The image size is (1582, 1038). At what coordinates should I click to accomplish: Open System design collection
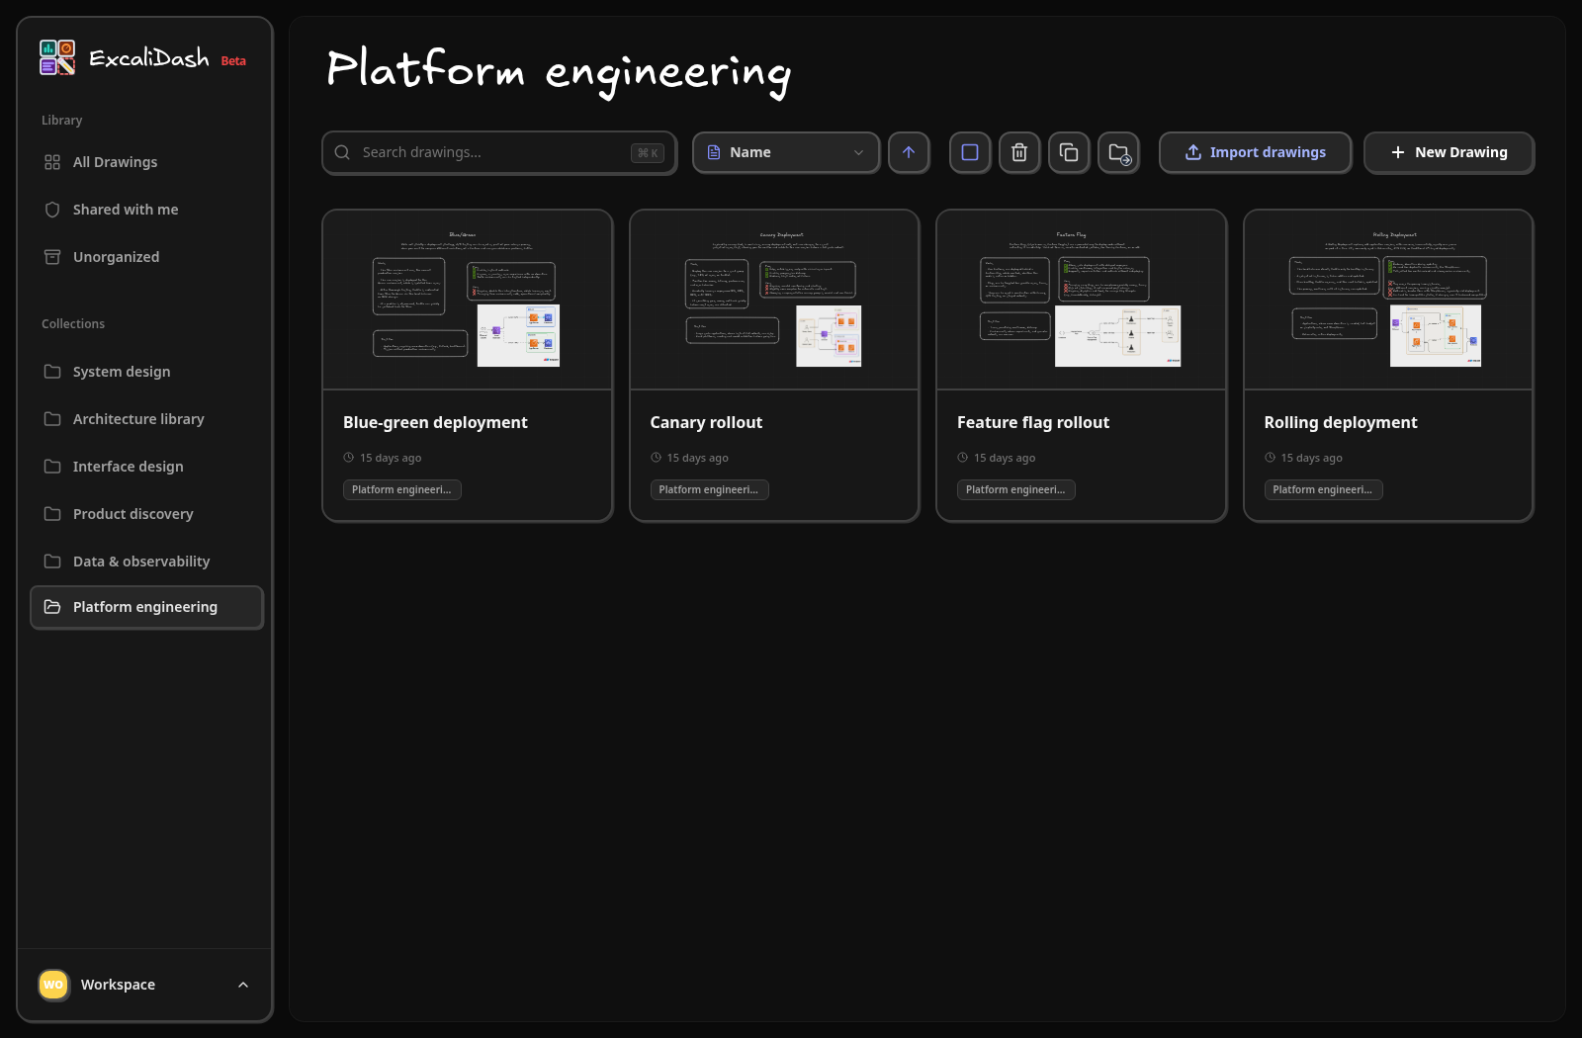(x=146, y=372)
